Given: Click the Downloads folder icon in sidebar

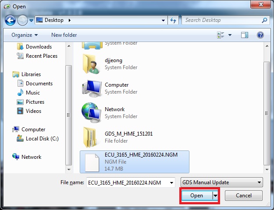Looking at the screenshot, I should point(20,46).
